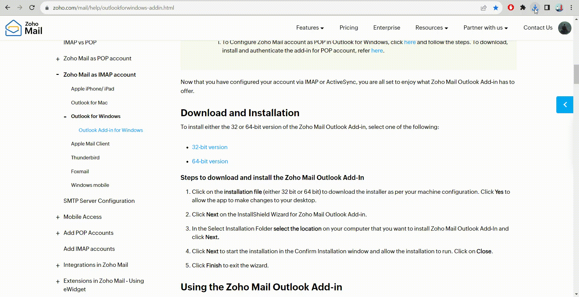This screenshot has height=297, width=579.
Task: Expand the blue side panel arrow
Action: click(x=564, y=105)
